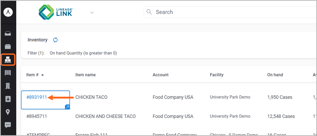Click the Lineage logo at top of sidebar
Image resolution: width=317 pixels, height=136 pixels.
click(x=8, y=13)
